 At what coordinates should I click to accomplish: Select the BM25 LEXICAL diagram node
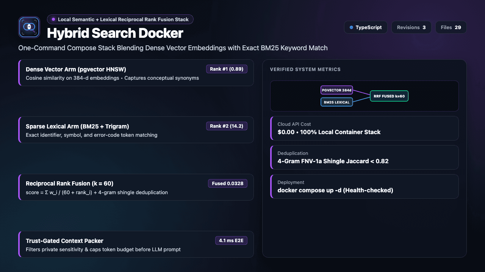pyautogui.click(x=337, y=102)
